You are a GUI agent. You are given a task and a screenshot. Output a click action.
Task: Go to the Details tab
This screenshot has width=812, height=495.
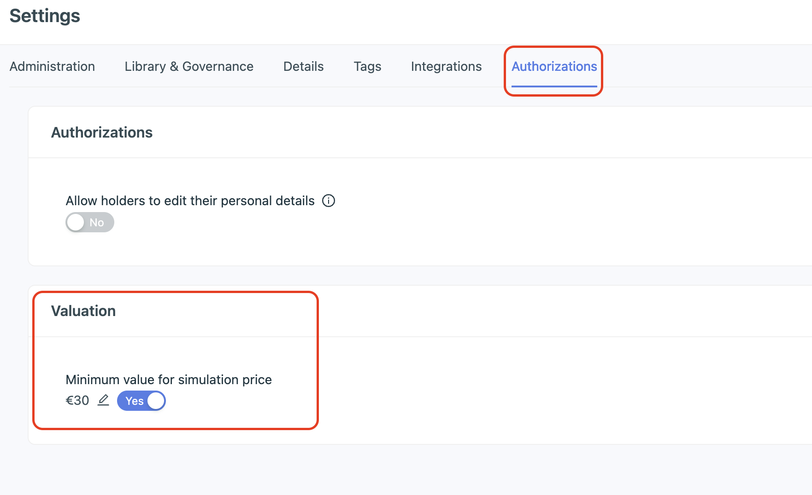[x=303, y=67]
